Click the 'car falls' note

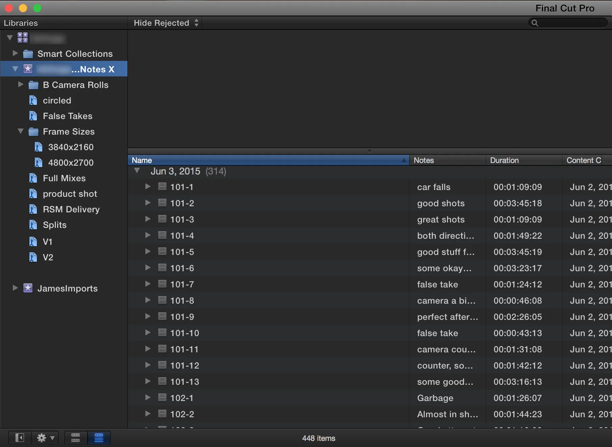pyautogui.click(x=434, y=187)
